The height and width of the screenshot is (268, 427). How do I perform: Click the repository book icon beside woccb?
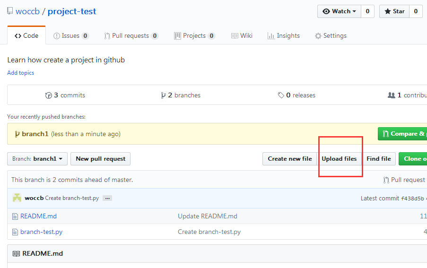click(x=10, y=11)
